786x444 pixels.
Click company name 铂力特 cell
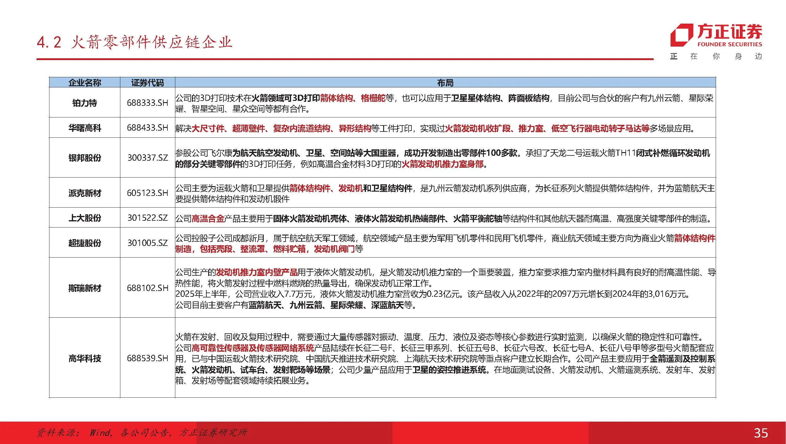84,103
